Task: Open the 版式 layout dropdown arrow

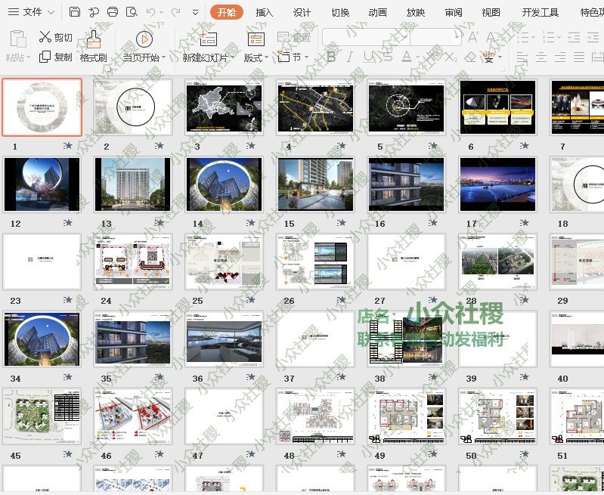Action: point(266,57)
